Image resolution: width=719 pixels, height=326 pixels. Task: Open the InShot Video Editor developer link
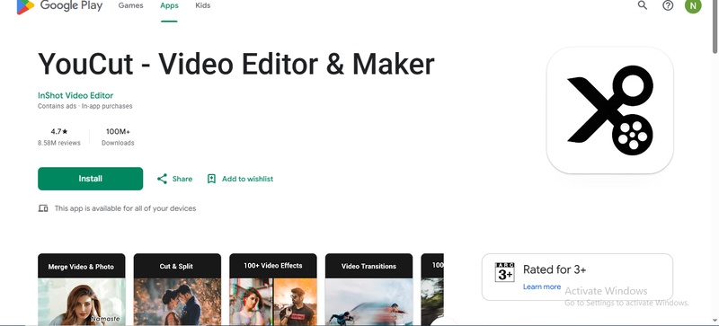[75, 95]
